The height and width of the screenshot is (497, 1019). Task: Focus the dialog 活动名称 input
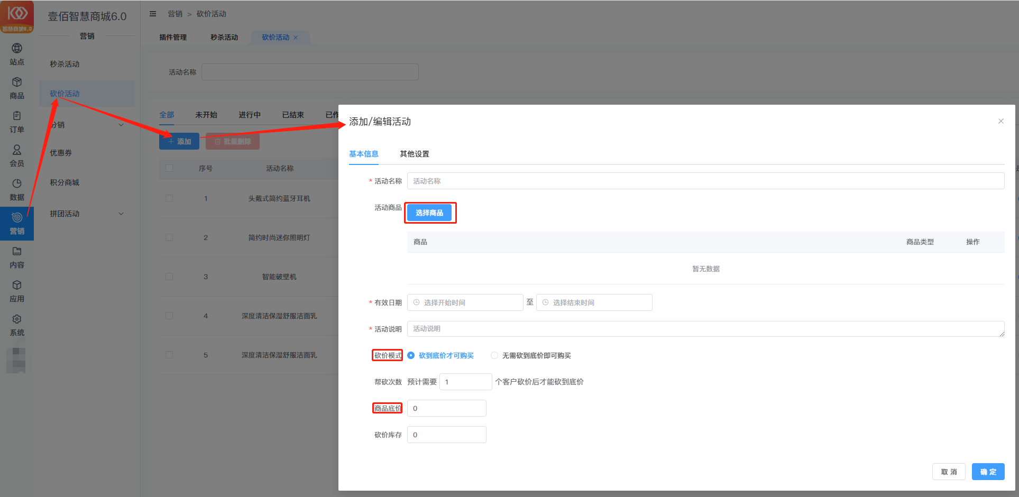tap(705, 181)
